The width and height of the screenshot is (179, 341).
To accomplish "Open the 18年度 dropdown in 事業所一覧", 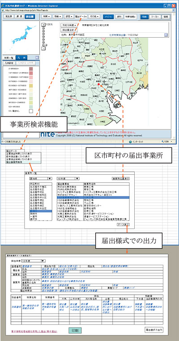I will pyautogui.click(x=68, y=178).
